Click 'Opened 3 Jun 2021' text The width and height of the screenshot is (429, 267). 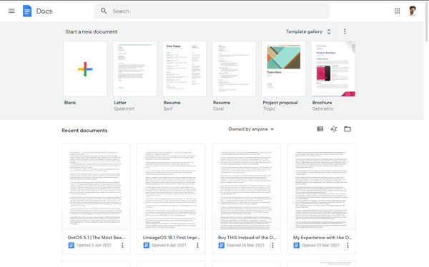[94, 245]
